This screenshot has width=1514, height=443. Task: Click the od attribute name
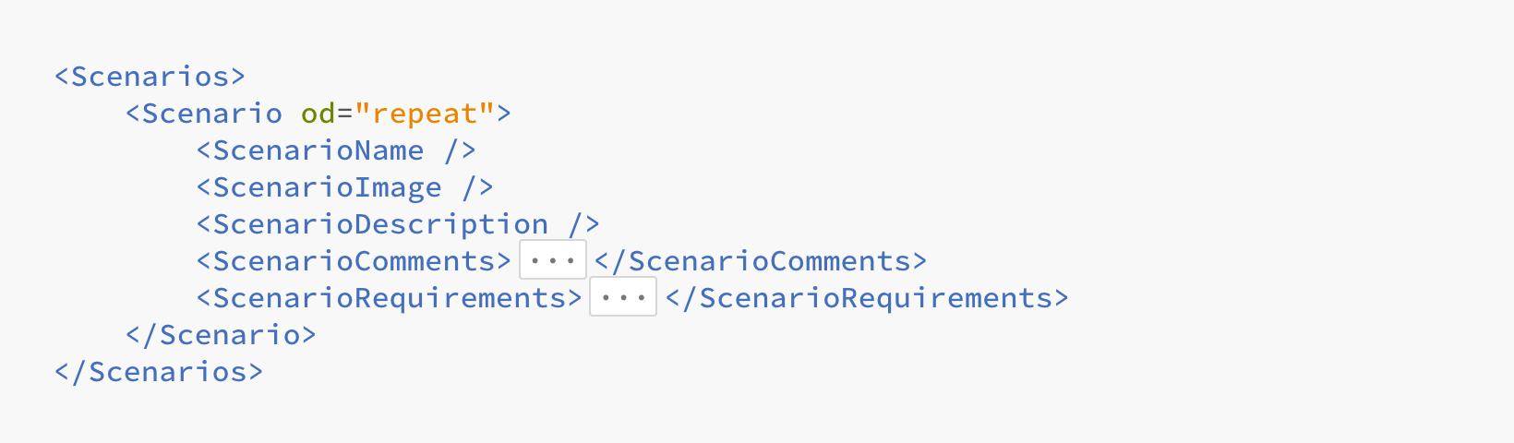click(x=318, y=113)
